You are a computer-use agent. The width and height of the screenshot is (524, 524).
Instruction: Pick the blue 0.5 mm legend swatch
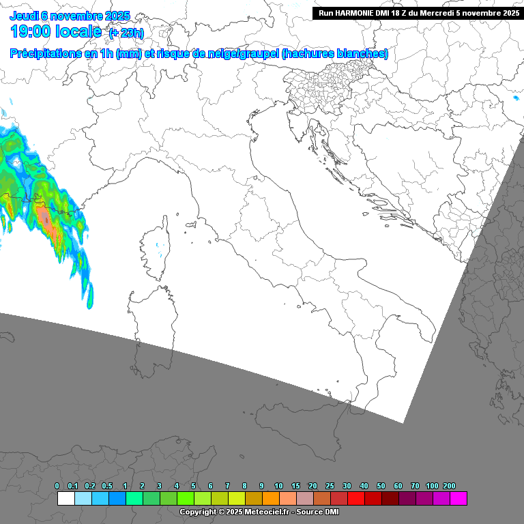117,499
